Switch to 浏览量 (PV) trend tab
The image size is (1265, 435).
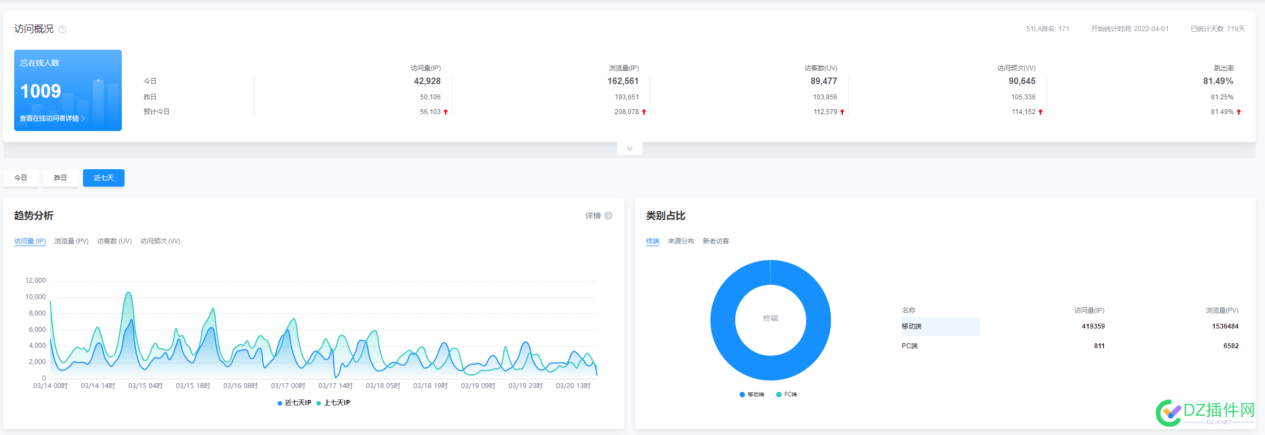point(72,241)
